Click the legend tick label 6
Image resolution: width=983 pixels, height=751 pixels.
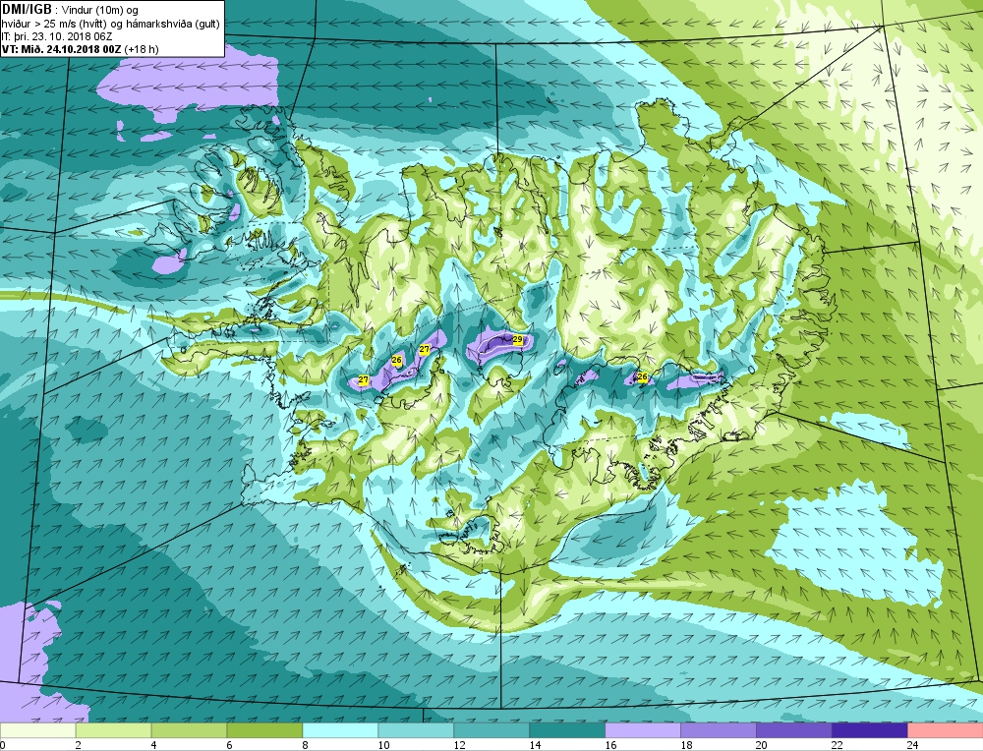(229, 745)
